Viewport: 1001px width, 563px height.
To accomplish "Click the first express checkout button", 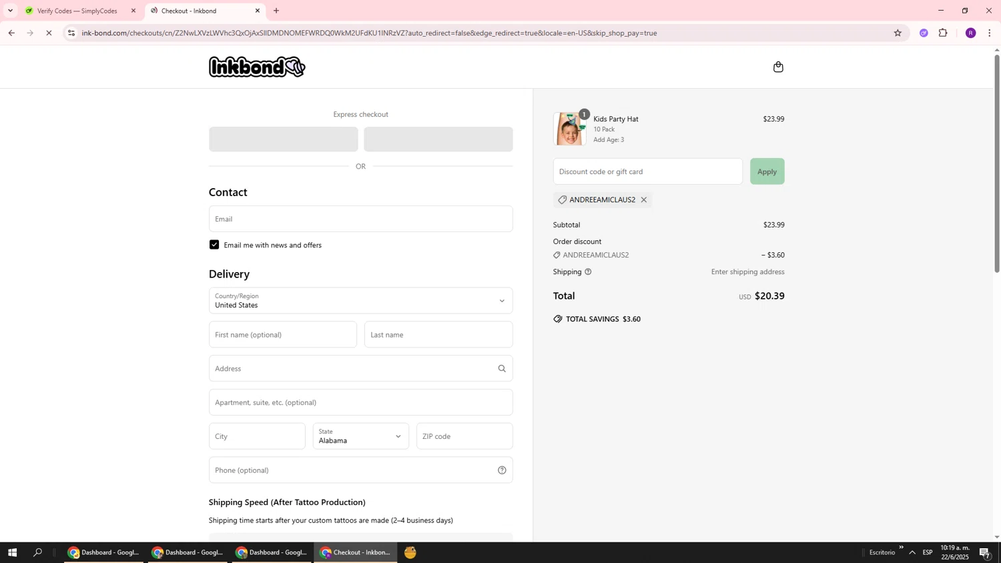I will [283, 139].
